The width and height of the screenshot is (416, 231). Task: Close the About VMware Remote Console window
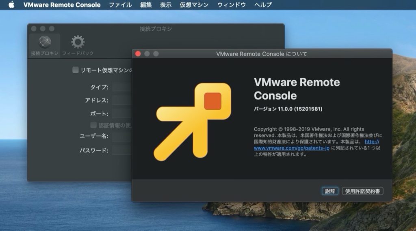(x=138, y=54)
